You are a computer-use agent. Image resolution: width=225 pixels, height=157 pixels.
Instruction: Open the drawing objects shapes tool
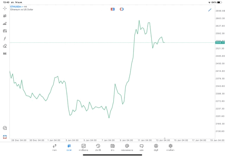click(5, 46)
